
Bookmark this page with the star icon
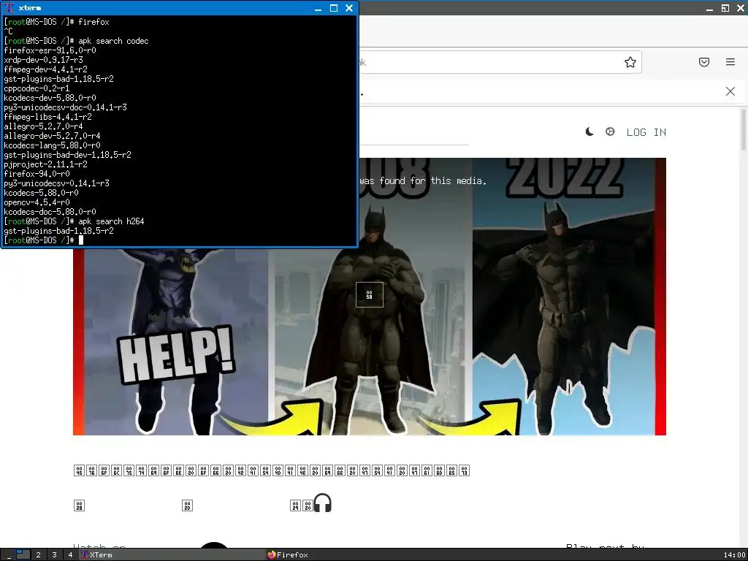630,63
